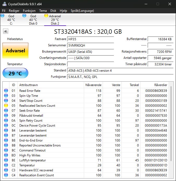
Task: Click the yellow orb beside Reallocated Sectors Count
Action: pos(6,105)
